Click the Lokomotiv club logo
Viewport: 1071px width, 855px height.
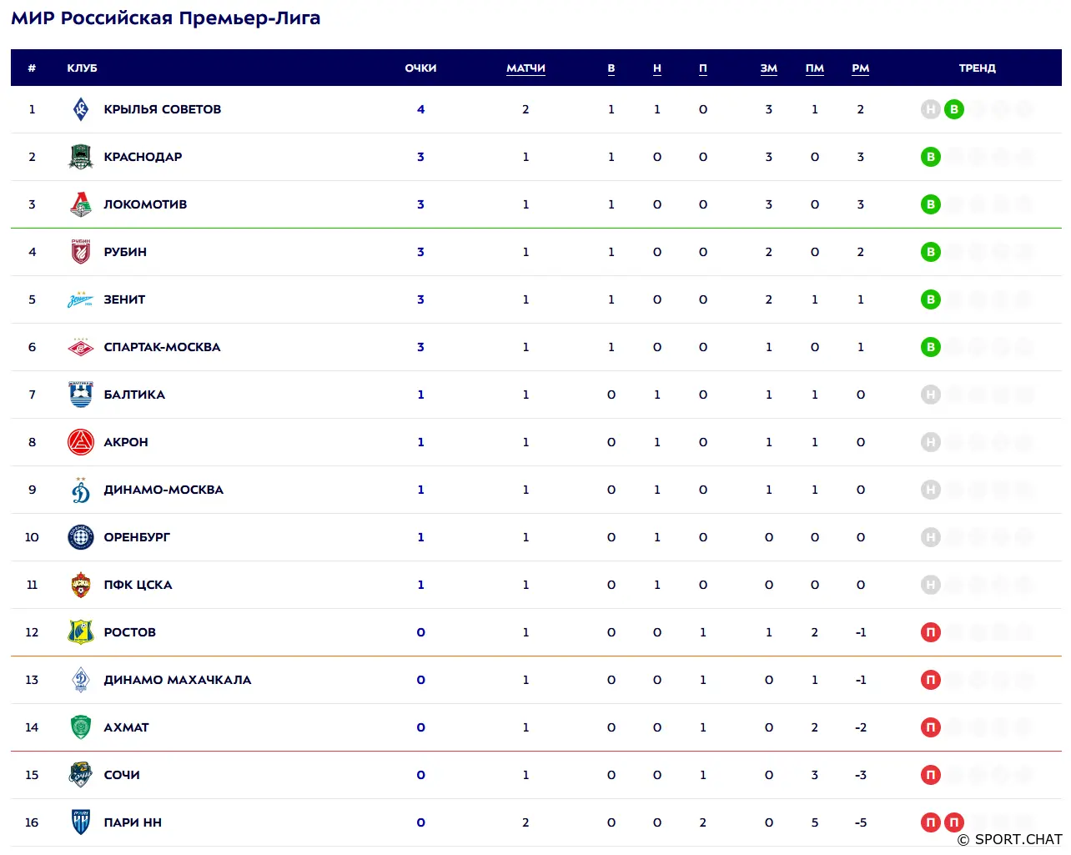[x=81, y=204]
